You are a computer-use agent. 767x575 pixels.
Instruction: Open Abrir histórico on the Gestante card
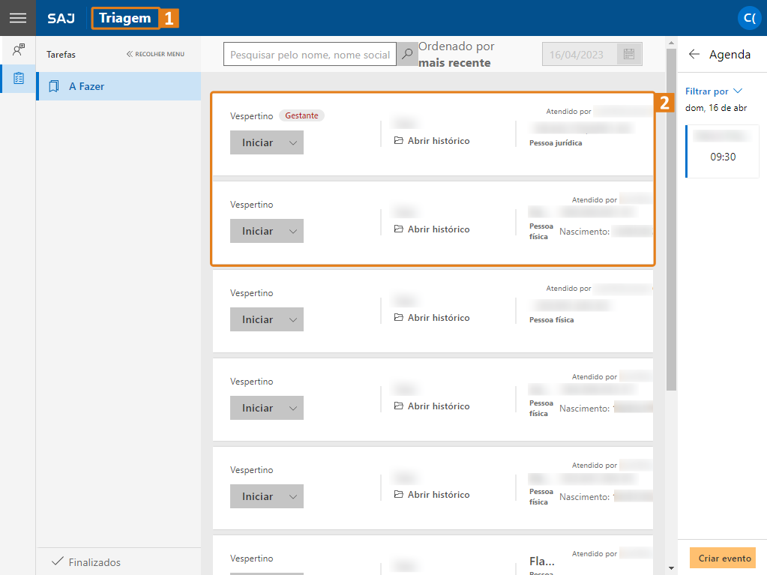point(432,141)
